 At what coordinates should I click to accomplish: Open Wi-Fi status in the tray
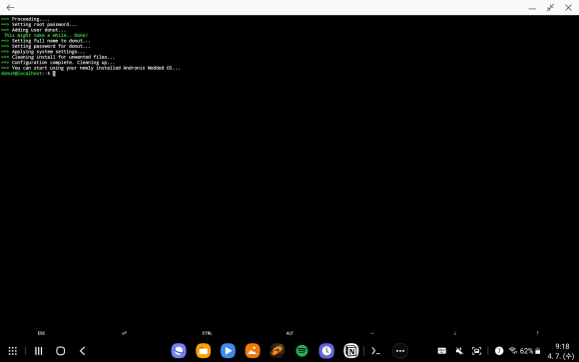[x=513, y=351]
